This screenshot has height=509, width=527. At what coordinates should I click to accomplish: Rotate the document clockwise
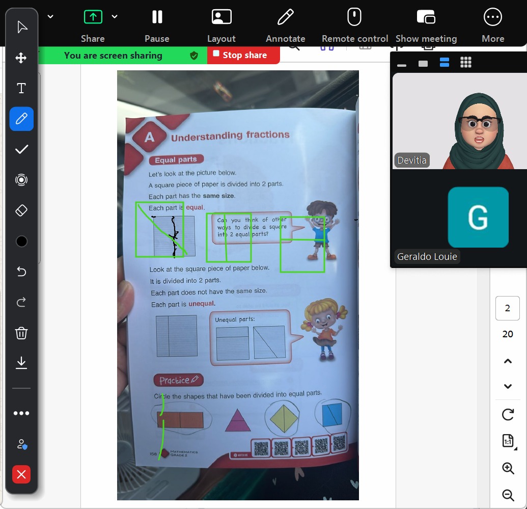point(508,414)
